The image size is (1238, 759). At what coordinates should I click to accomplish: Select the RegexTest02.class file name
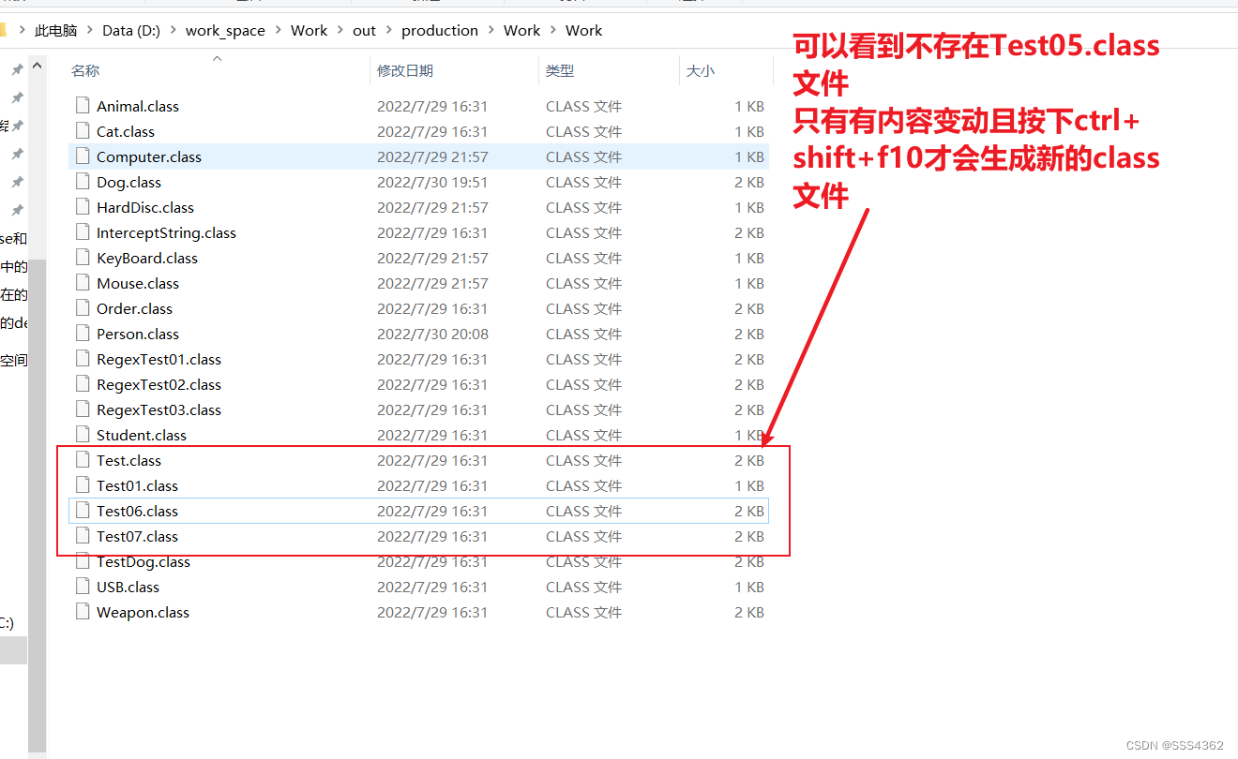pyautogui.click(x=159, y=384)
